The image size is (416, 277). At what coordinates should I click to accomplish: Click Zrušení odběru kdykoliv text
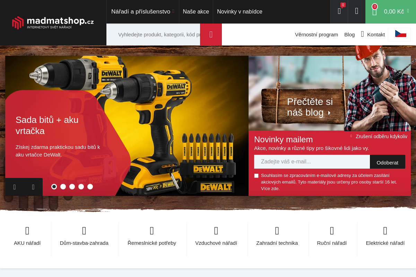coord(381,136)
